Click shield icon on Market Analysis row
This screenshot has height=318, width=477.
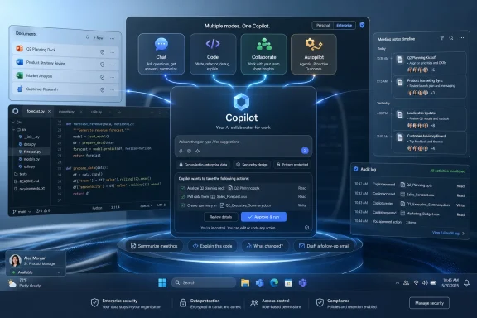tap(102, 77)
